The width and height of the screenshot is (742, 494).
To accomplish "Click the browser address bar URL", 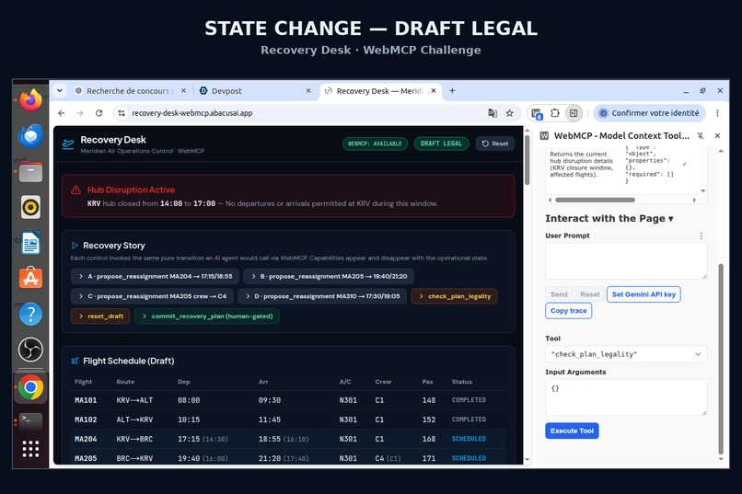I will (x=191, y=113).
